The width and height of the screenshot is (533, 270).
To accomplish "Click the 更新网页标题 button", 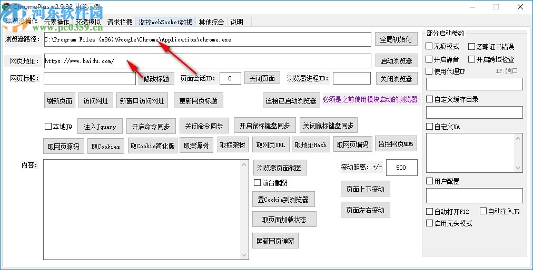I will (199, 101).
